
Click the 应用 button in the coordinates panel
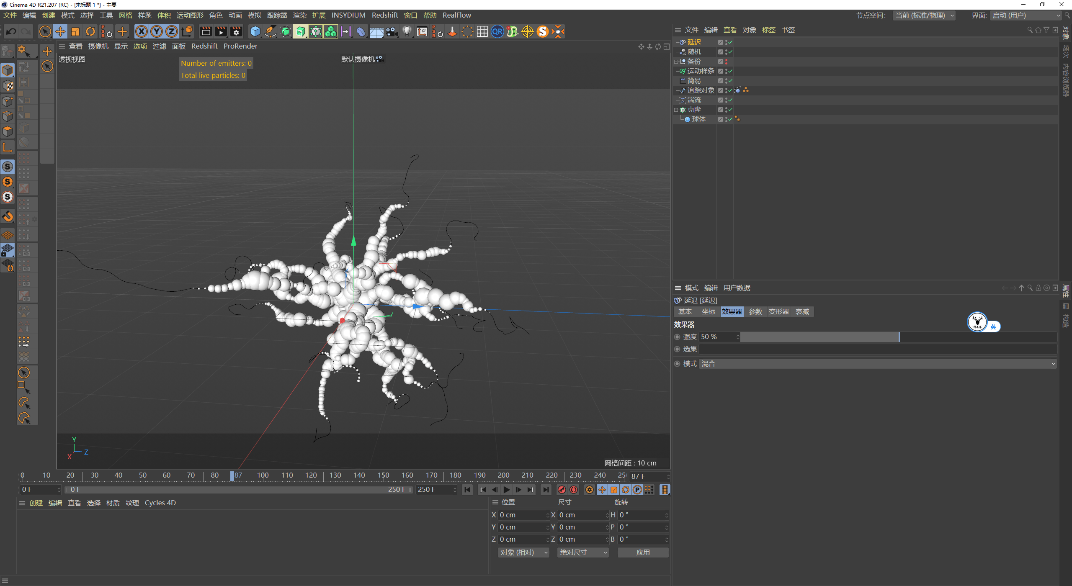(643, 552)
